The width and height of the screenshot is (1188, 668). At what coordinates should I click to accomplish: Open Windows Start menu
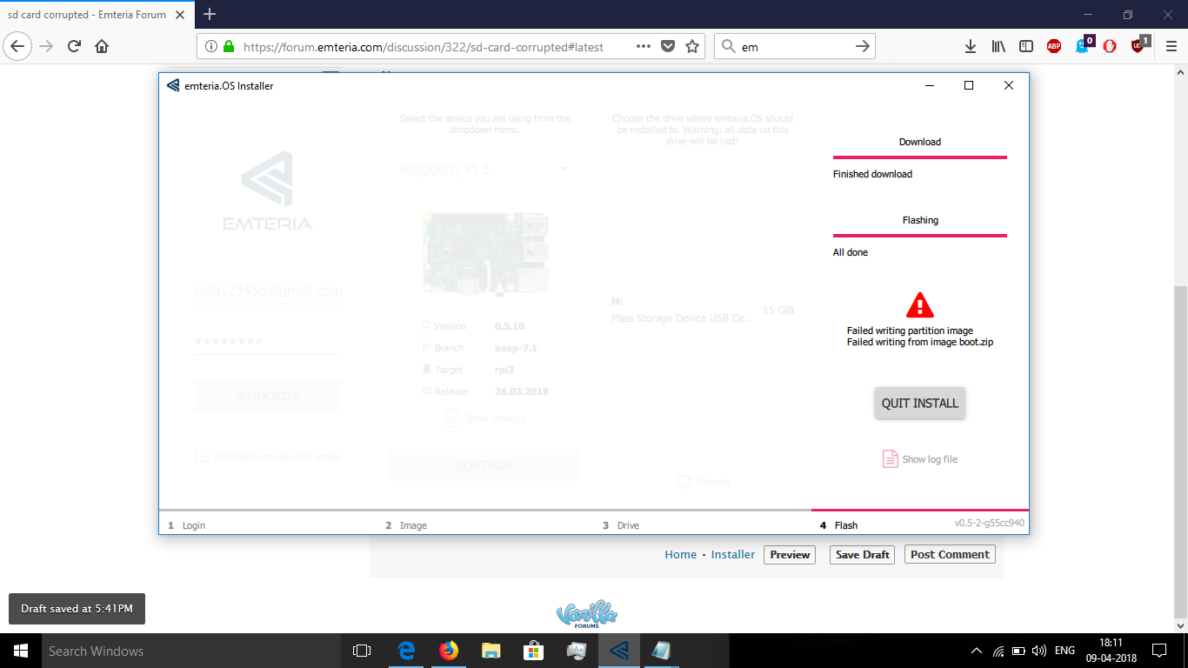(x=19, y=651)
